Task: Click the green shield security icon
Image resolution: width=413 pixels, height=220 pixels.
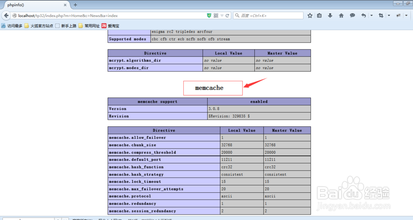Action: point(209,16)
